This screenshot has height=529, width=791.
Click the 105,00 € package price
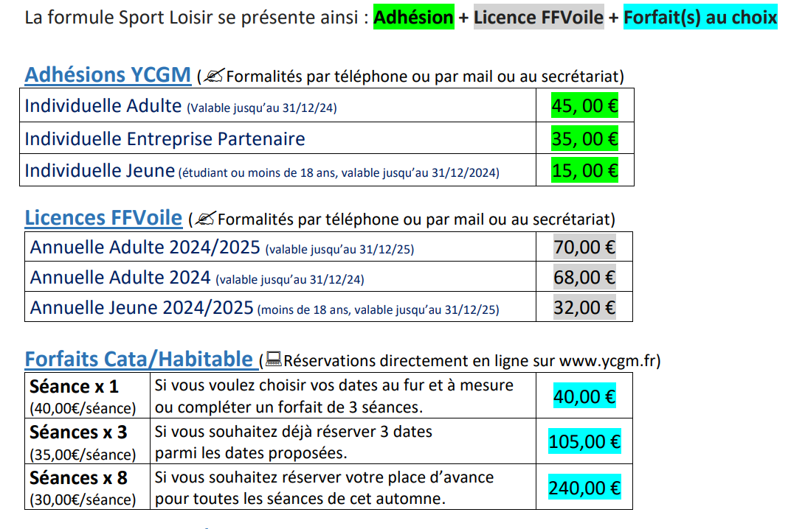[x=584, y=441]
